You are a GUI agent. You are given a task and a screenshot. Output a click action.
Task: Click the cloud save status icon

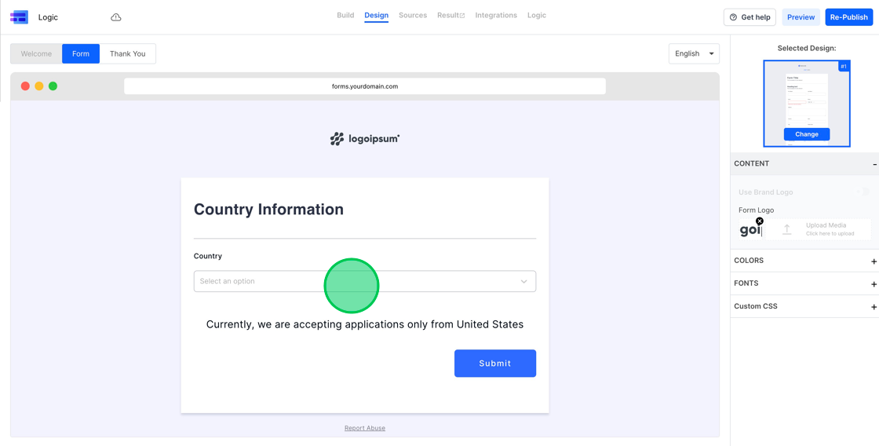pos(116,17)
